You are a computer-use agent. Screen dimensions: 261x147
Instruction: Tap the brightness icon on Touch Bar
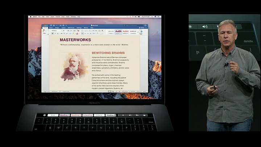coord(123,115)
